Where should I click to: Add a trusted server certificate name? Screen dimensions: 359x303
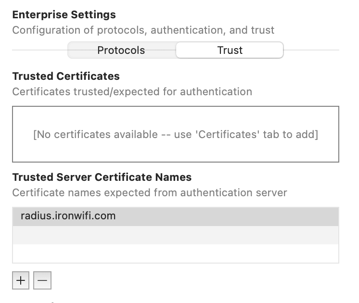pyautogui.click(x=21, y=280)
